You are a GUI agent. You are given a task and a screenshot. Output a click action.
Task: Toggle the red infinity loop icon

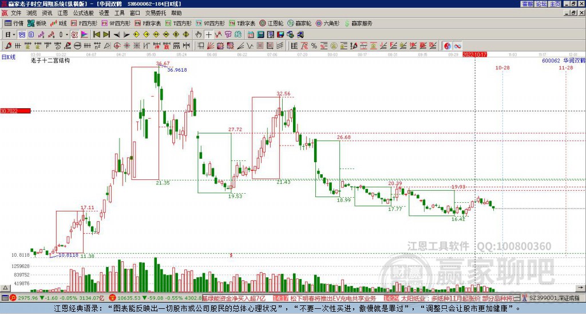point(457,46)
